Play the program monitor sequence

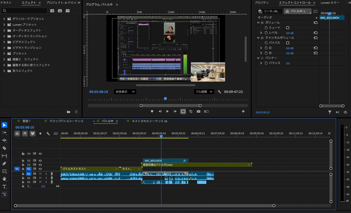click(167, 111)
